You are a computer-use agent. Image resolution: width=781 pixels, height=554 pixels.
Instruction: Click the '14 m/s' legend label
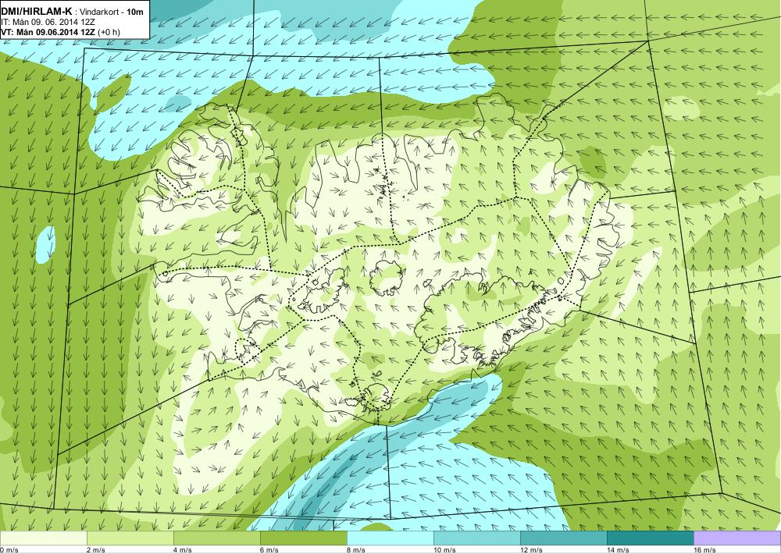click(x=618, y=550)
